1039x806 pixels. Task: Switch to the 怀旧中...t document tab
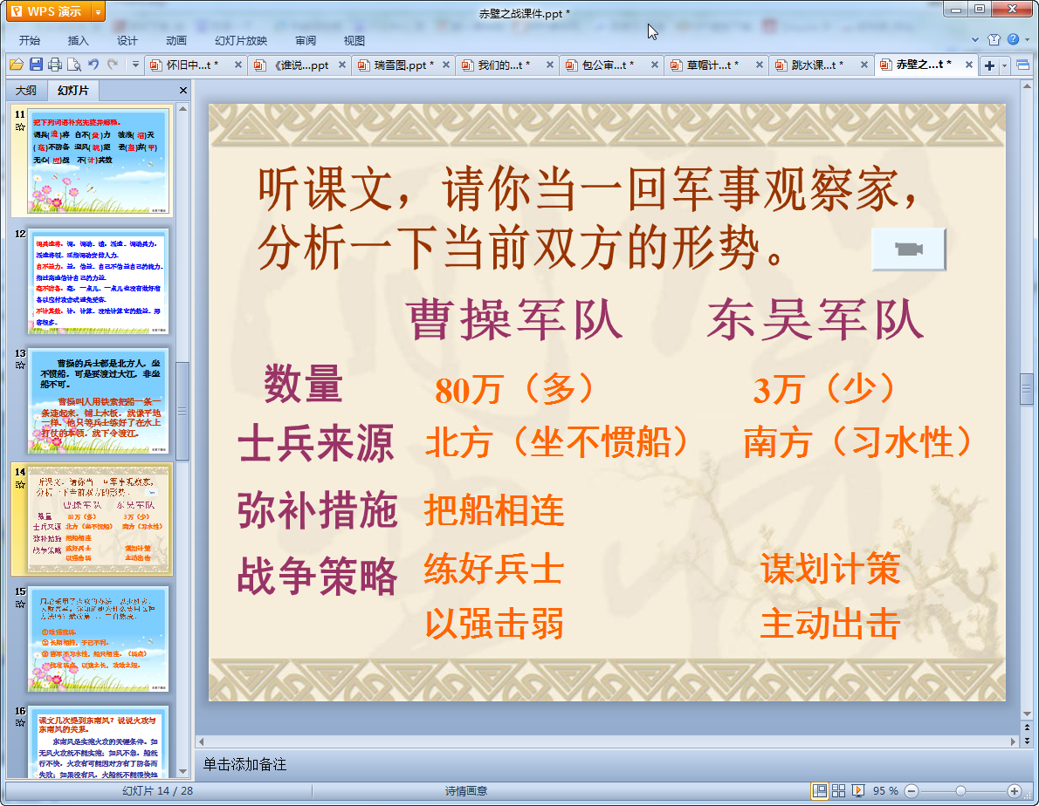click(192, 65)
